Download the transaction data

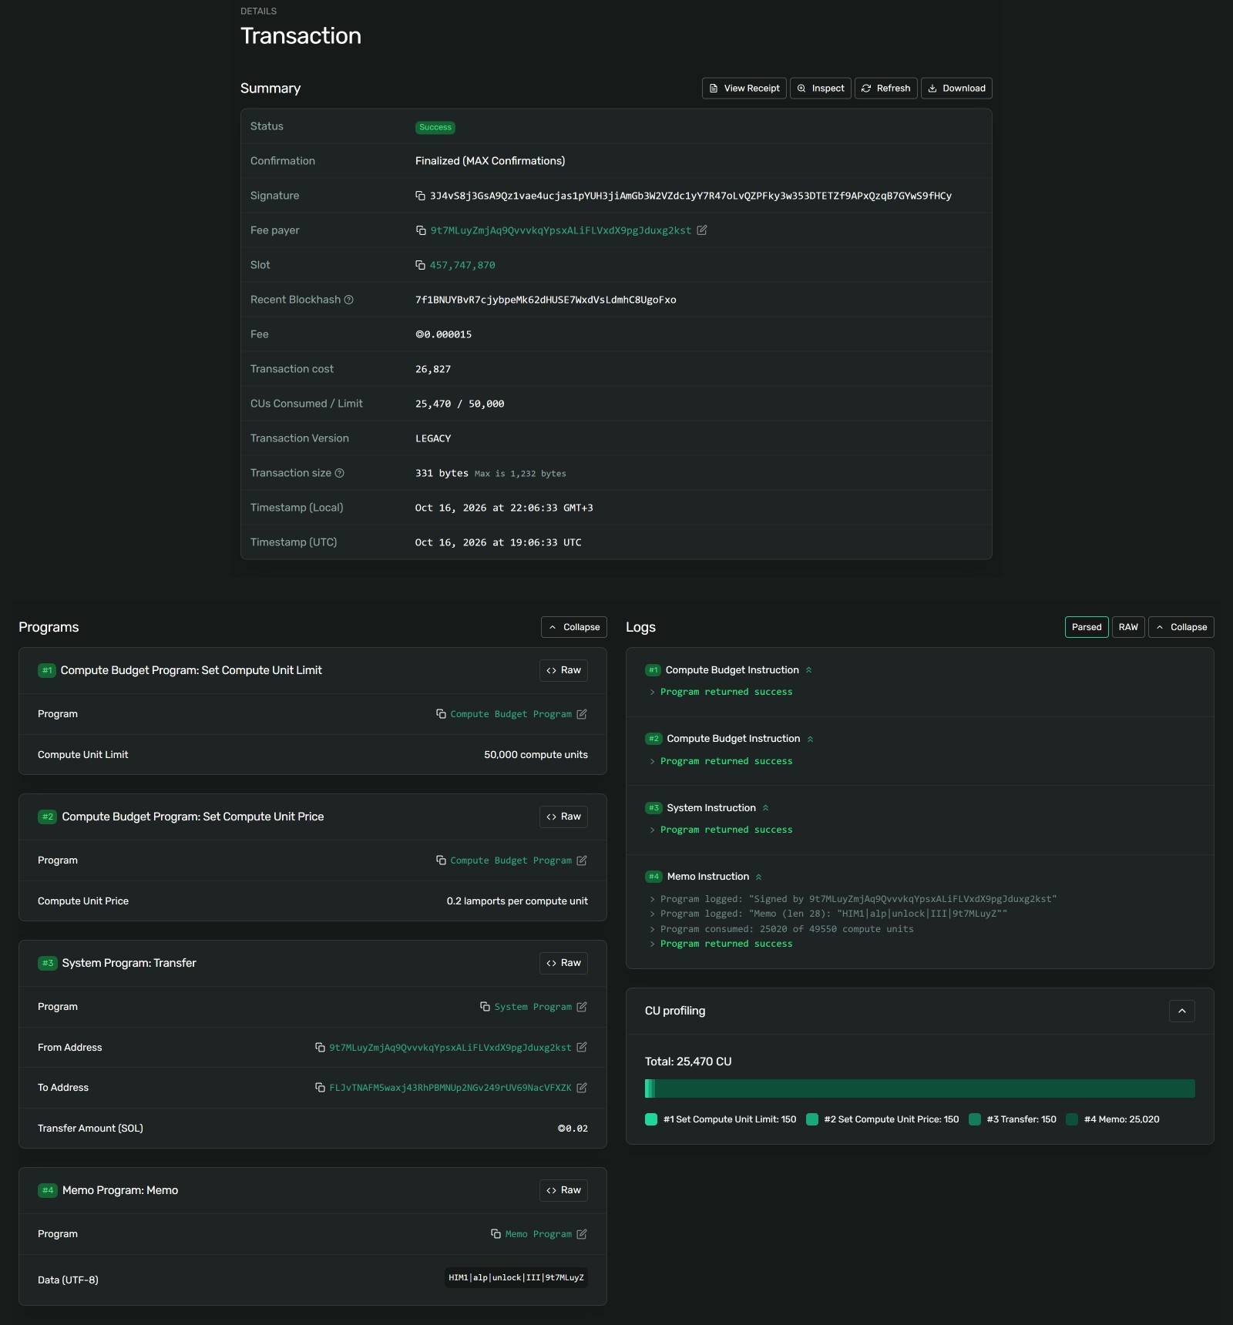tap(956, 89)
